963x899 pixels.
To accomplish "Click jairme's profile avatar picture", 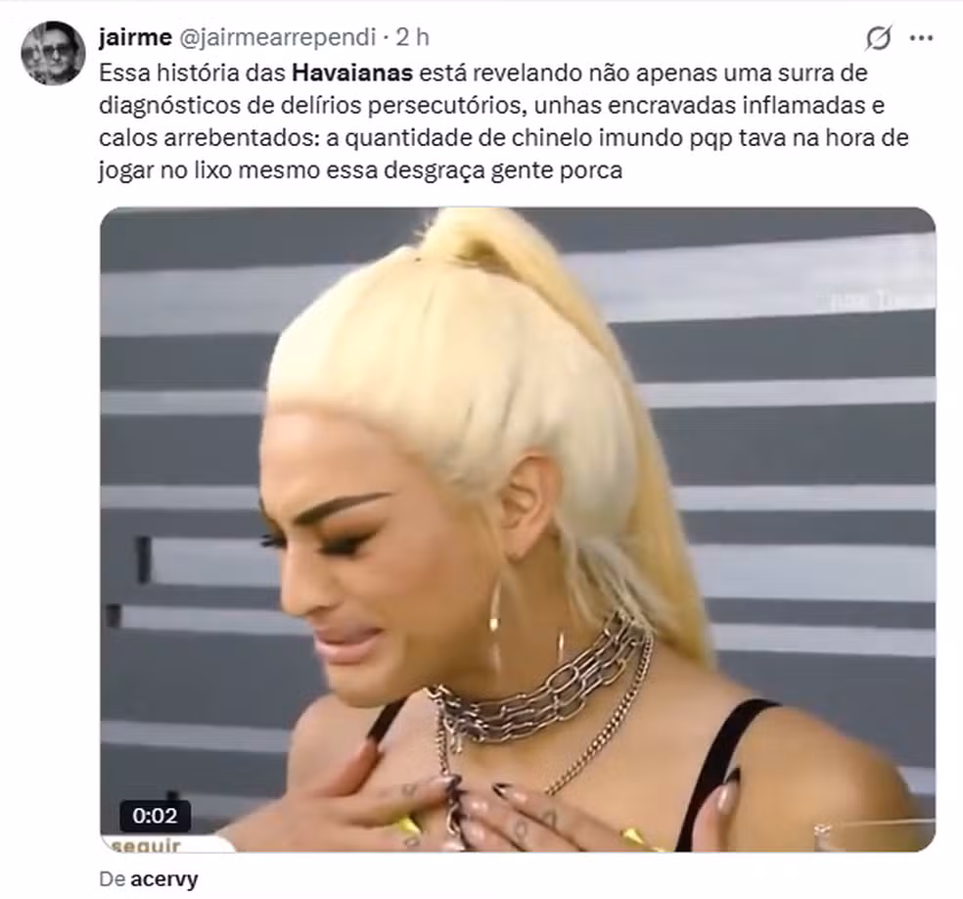I will (x=52, y=52).
